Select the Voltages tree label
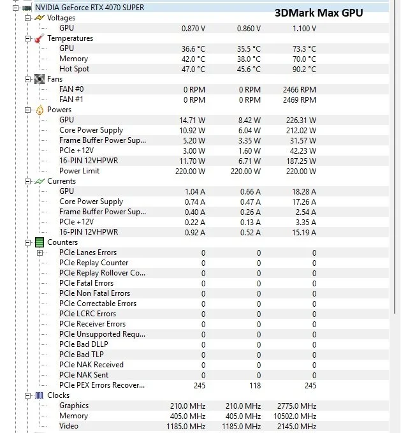This screenshot has height=433, width=401. [61, 18]
